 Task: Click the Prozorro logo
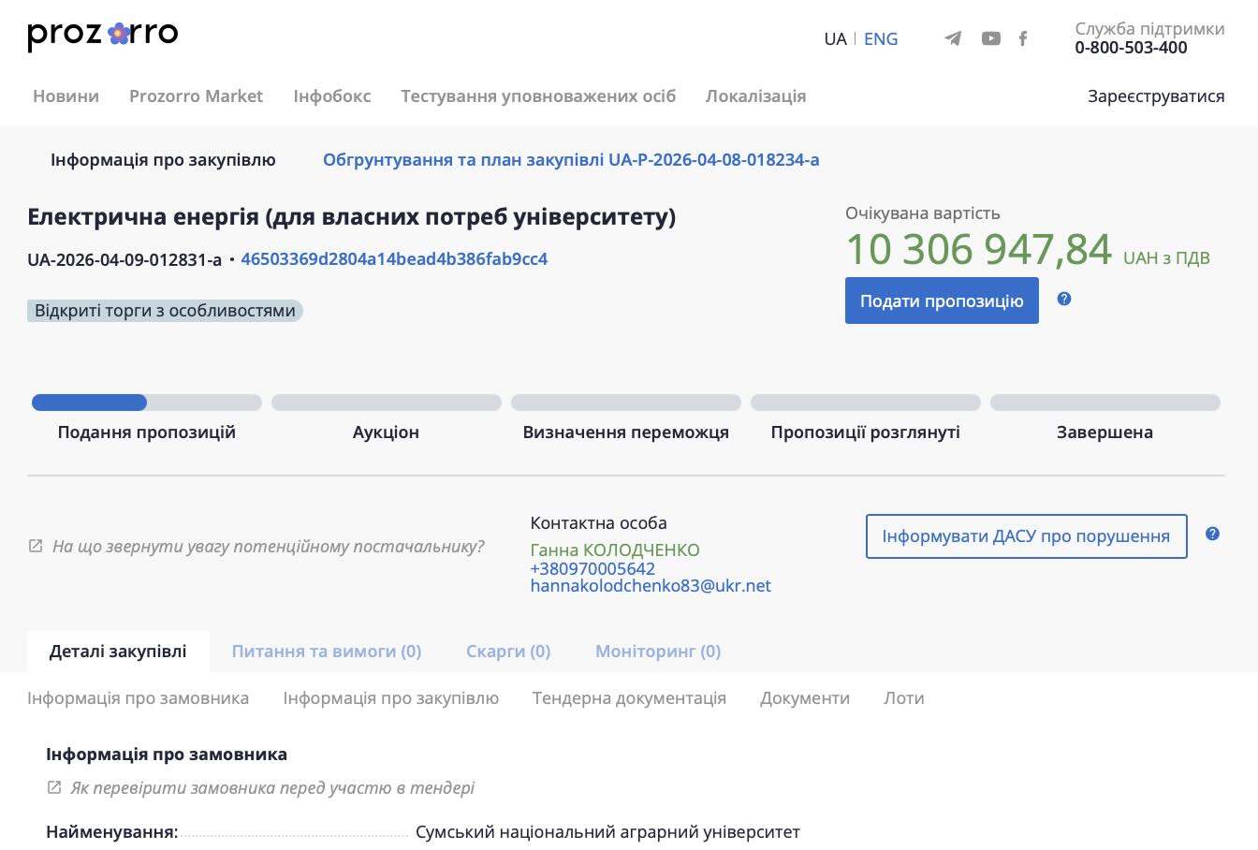click(x=103, y=36)
